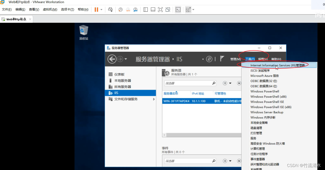
Task: Open the 视图(V) menu in Server Manager
Action: tap(263, 59)
